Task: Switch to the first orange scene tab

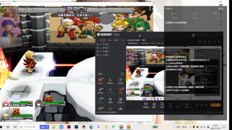Action: (x=103, y=40)
